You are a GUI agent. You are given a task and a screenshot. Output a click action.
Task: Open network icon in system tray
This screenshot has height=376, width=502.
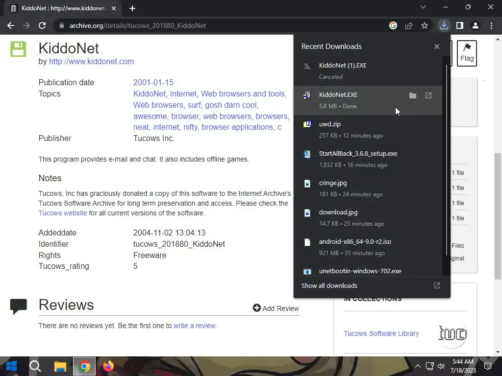(x=429, y=366)
